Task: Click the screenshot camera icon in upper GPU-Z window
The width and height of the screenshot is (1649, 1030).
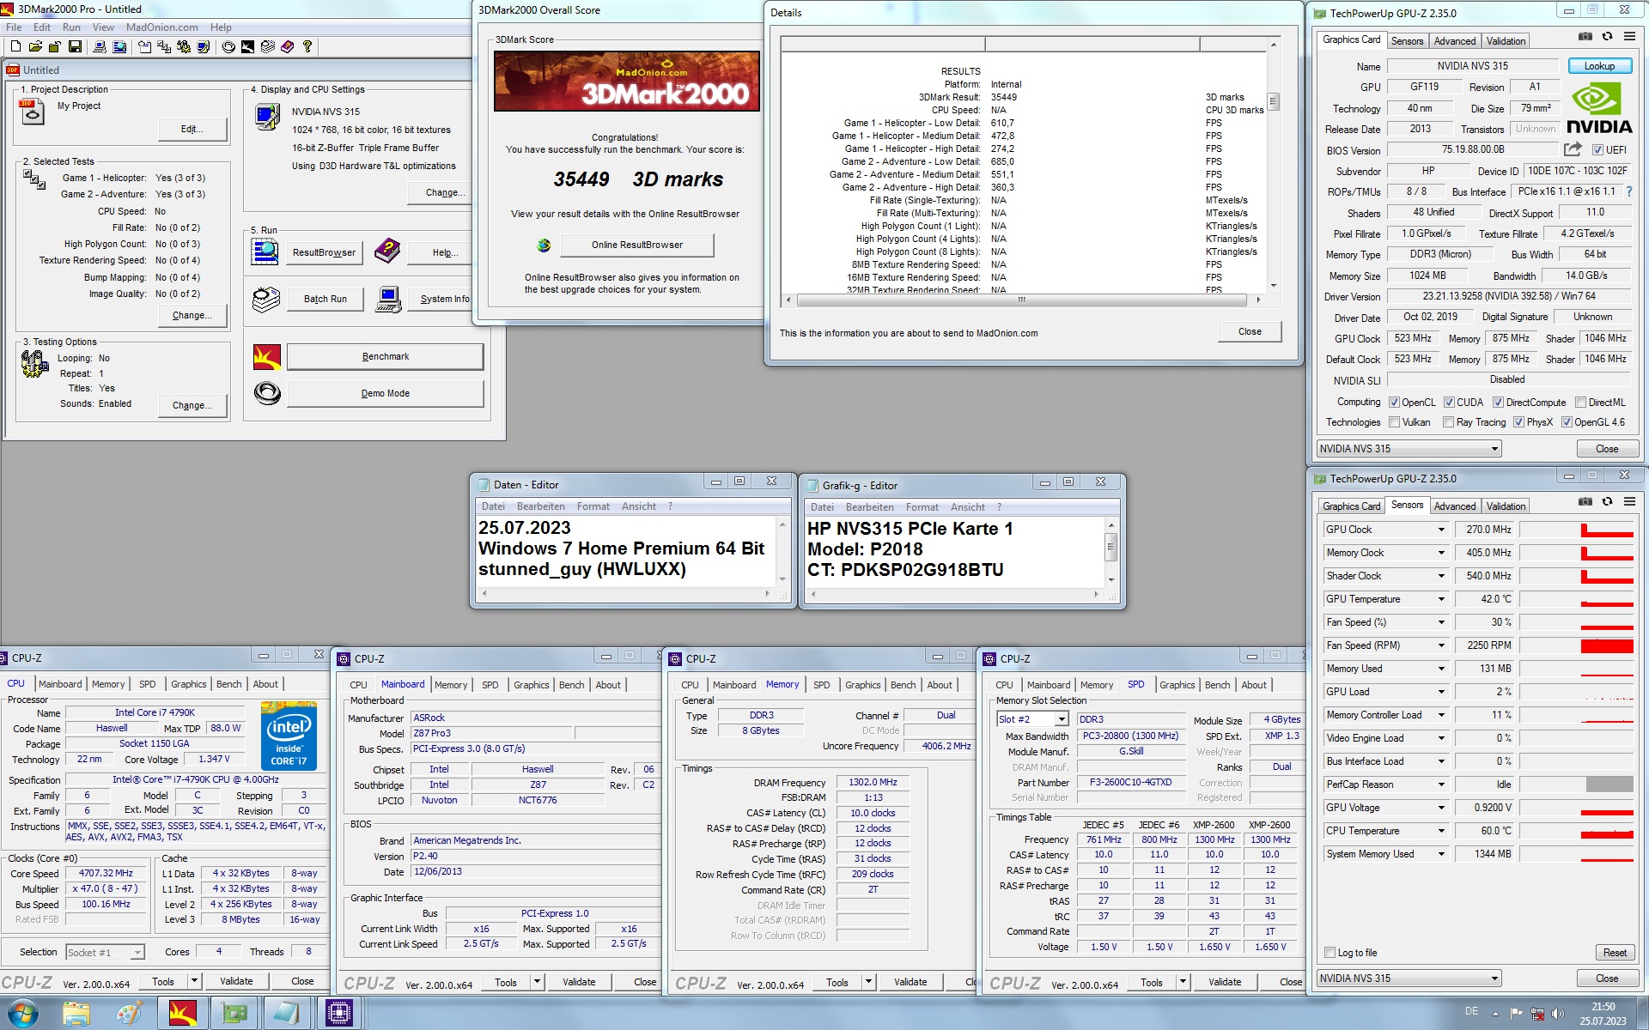Action: [1585, 37]
